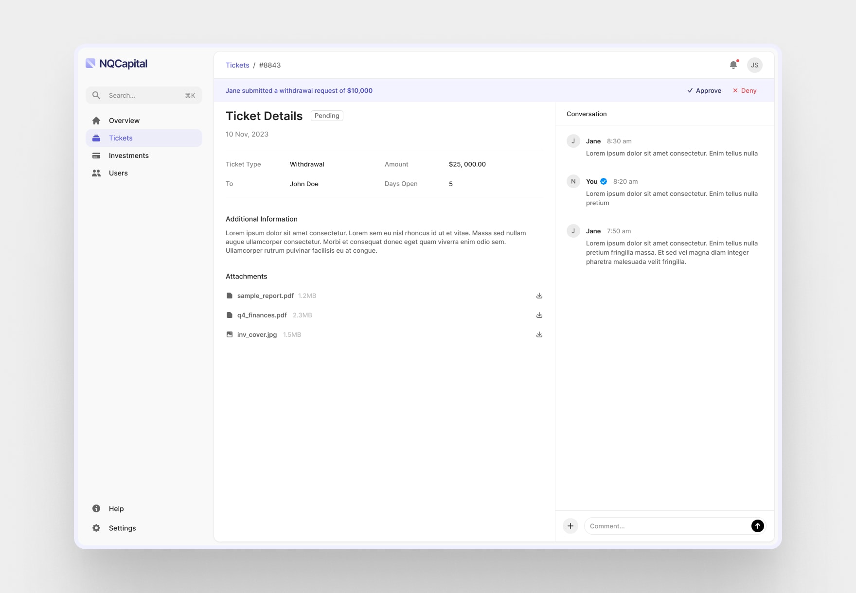Download sample_report.pdf attachment
Screen dimensions: 856x593
539,296
